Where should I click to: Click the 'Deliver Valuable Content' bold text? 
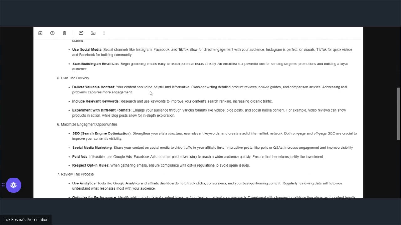coord(93,87)
